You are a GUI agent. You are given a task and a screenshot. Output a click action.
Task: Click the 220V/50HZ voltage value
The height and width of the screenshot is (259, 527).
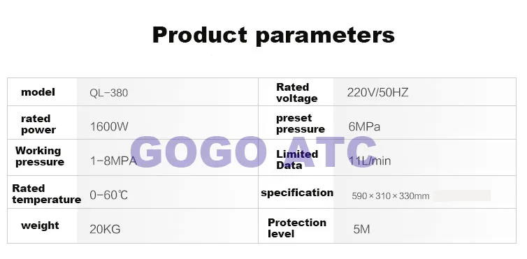(x=377, y=93)
